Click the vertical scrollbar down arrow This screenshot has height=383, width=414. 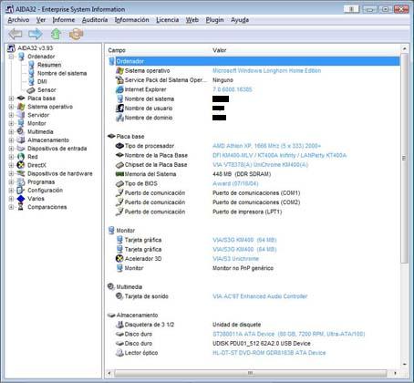pyautogui.click(x=404, y=364)
